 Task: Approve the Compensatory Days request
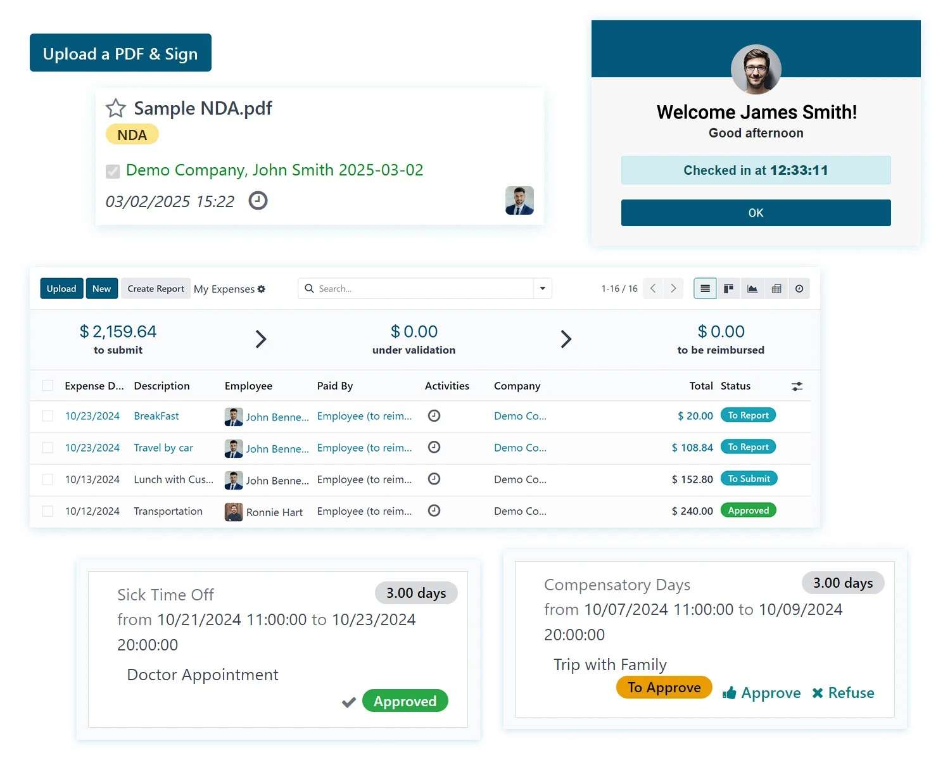point(762,693)
